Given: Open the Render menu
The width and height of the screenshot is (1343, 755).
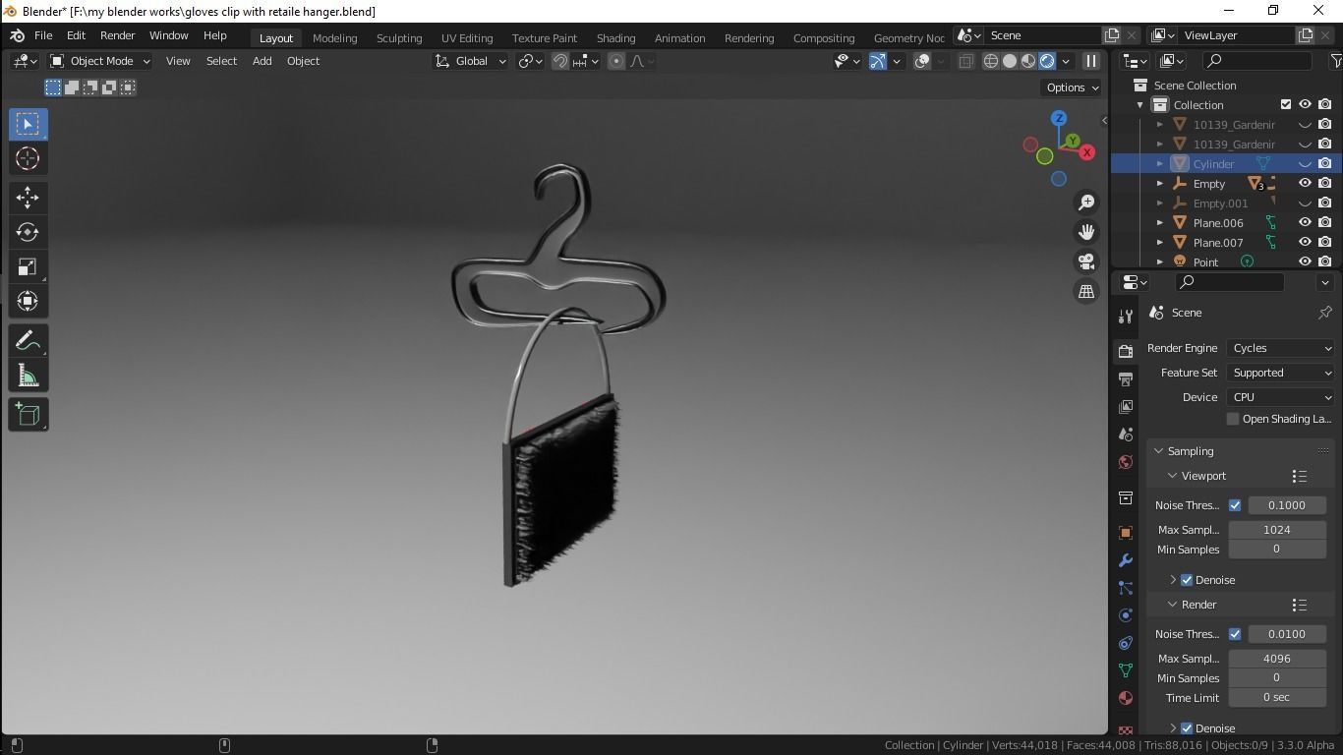Looking at the screenshot, I should tap(117, 35).
